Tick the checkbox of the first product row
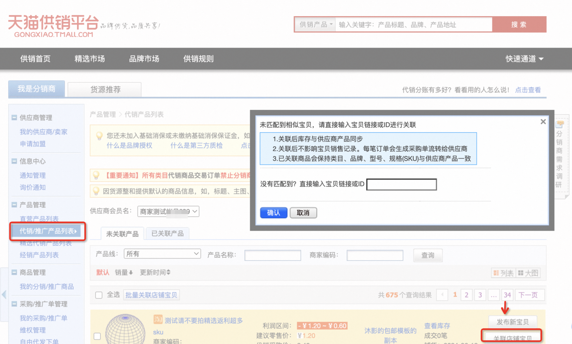 coord(97,336)
